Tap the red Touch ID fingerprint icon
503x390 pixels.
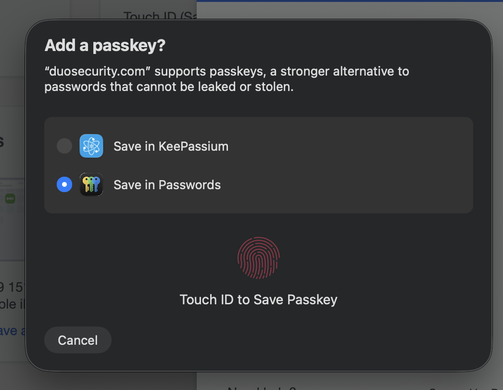click(259, 258)
